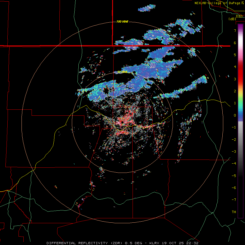Select the "-7" value on color scale
245x245 pixels.
click(x=234, y=200)
